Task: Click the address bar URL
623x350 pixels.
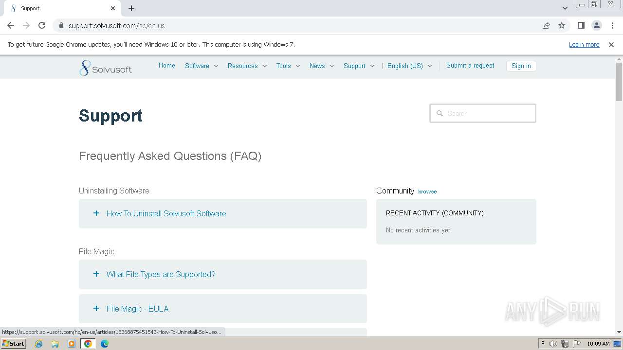Action: click(116, 25)
